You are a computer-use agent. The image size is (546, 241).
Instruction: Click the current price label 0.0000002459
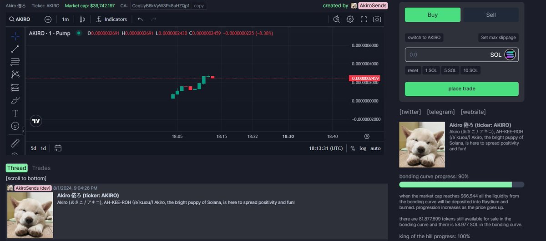pyautogui.click(x=365, y=79)
